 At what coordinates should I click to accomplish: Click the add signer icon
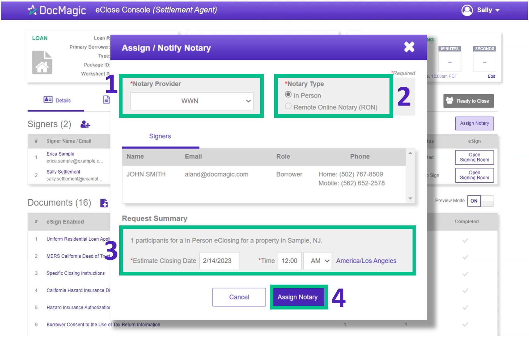click(x=85, y=124)
